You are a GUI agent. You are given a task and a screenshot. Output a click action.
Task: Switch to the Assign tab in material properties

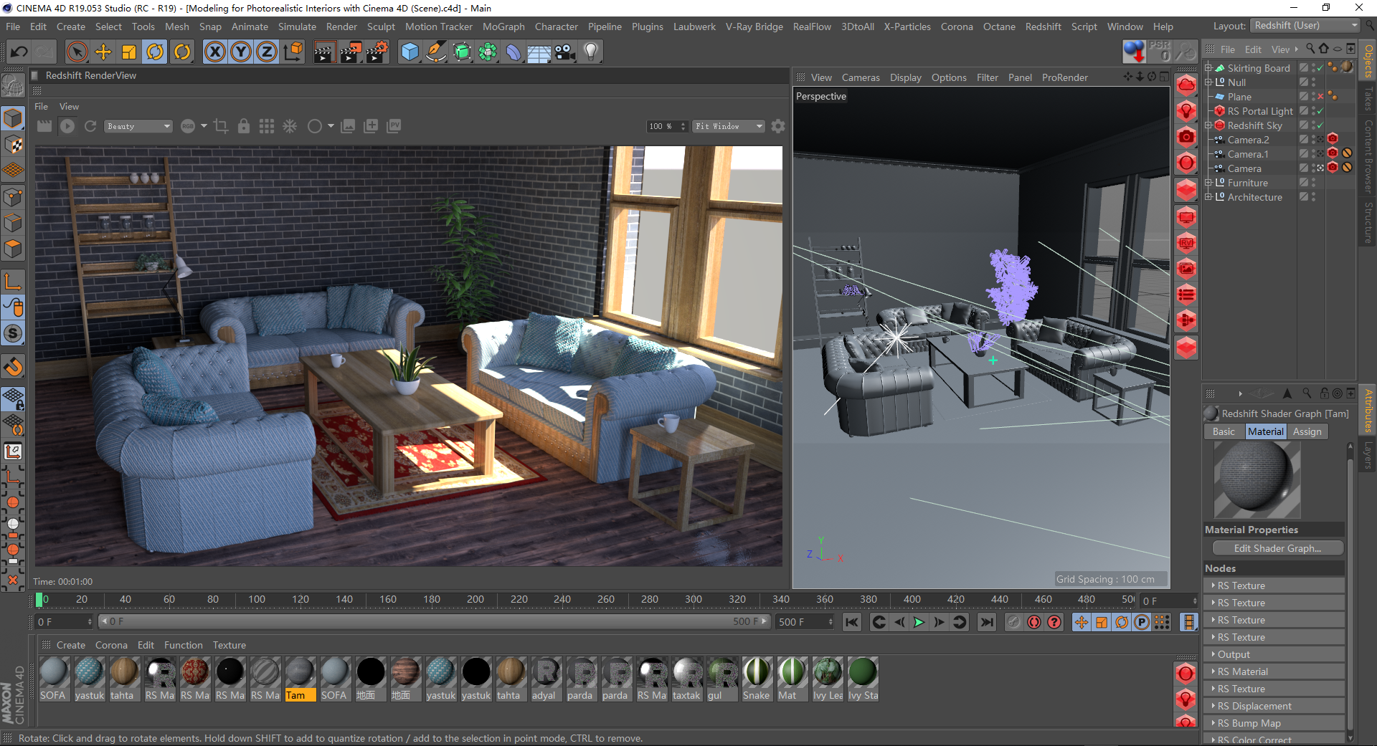coord(1307,431)
